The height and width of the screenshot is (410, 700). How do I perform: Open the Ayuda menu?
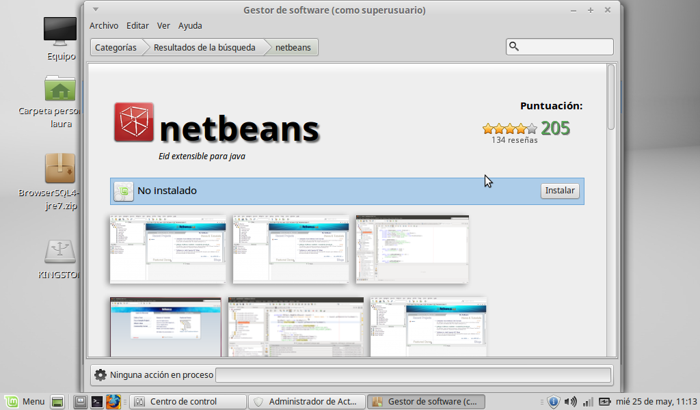[190, 26]
